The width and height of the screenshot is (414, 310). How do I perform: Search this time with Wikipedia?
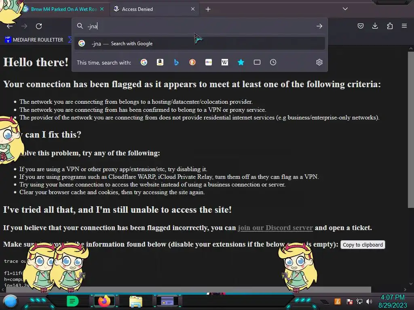coord(225,62)
